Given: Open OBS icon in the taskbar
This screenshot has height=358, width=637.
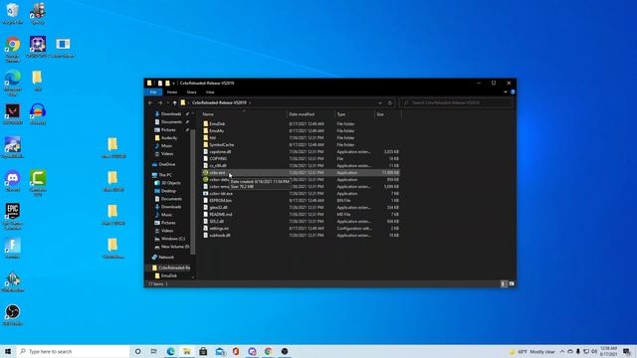Looking at the screenshot, I should 285,351.
